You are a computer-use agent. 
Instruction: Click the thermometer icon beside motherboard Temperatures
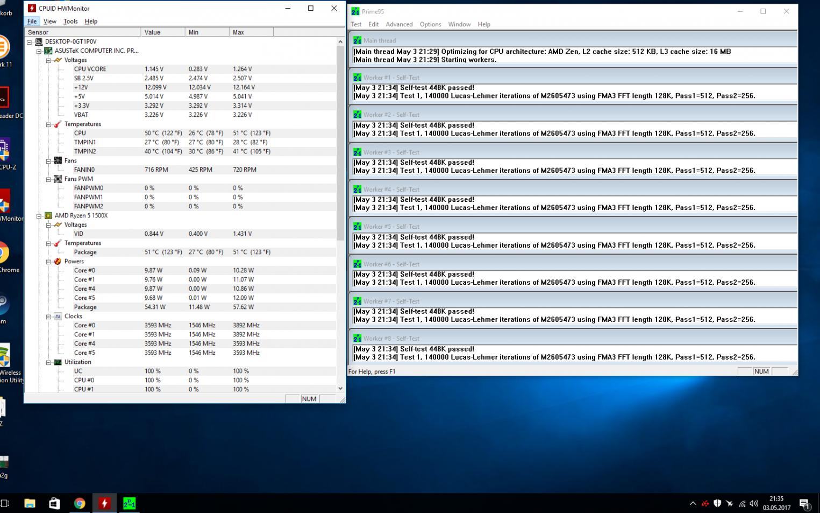point(58,124)
